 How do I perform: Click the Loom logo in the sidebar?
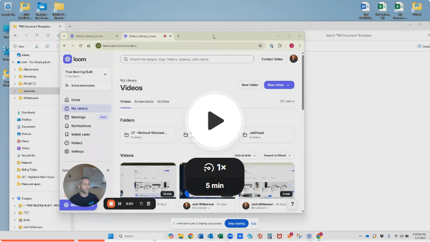tap(75, 59)
